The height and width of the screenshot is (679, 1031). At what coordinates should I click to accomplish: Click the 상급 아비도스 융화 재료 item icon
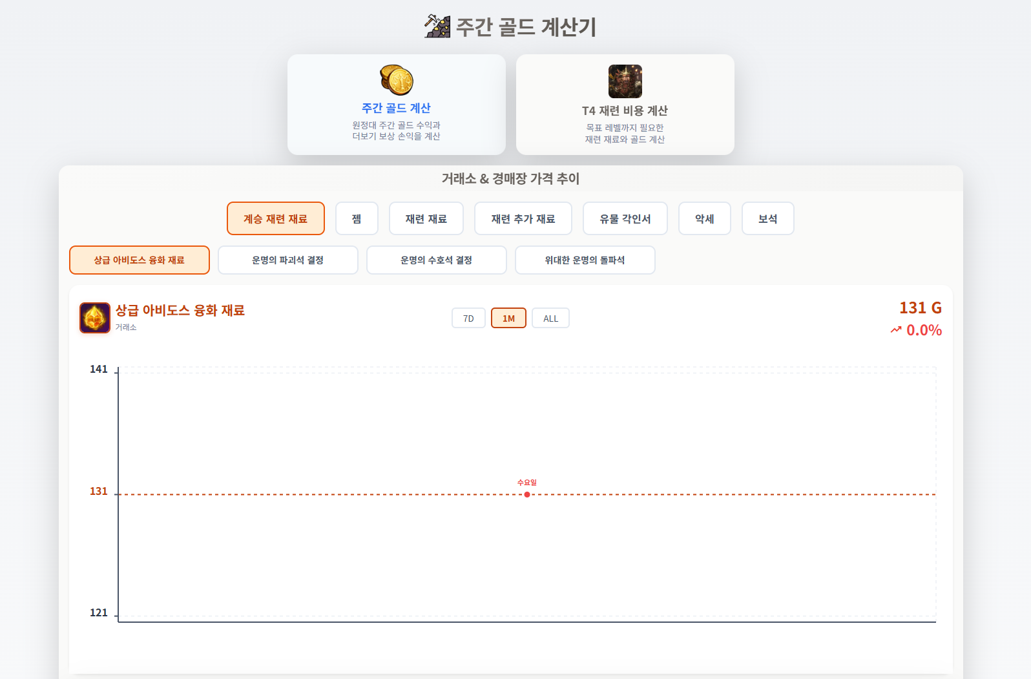(95, 318)
